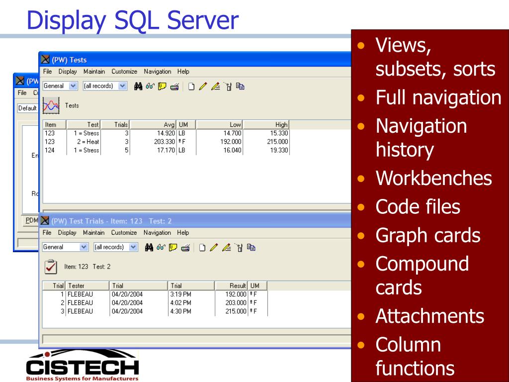Screen dimensions: 509x382
Task: Click the eyeglasses display icon in Tests window
Action: click(150, 86)
